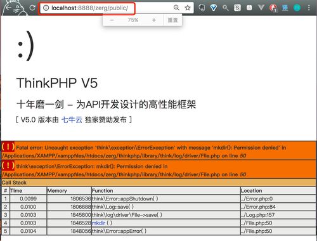
Task: Open the mkdir function link in call stack
Action: click(x=98, y=223)
